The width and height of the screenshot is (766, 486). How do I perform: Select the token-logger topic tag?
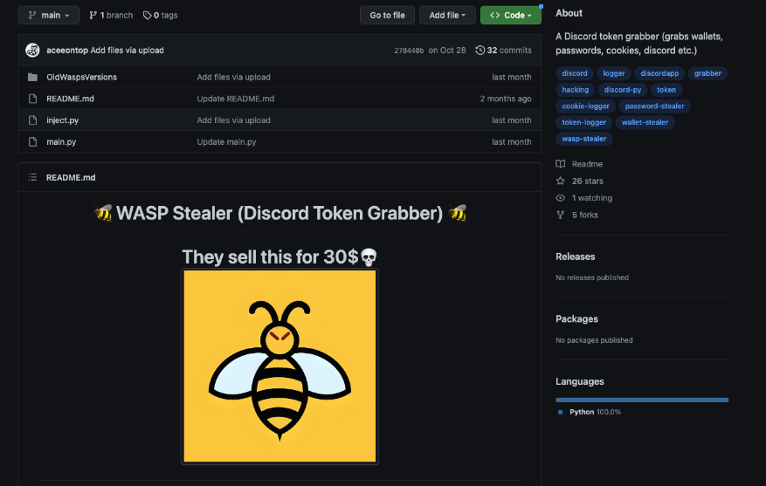[x=583, y=122]
